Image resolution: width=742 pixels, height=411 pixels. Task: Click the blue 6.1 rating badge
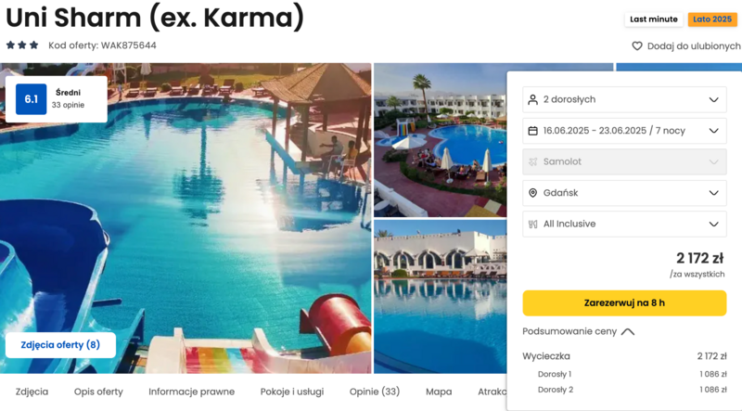pos(32,99)
